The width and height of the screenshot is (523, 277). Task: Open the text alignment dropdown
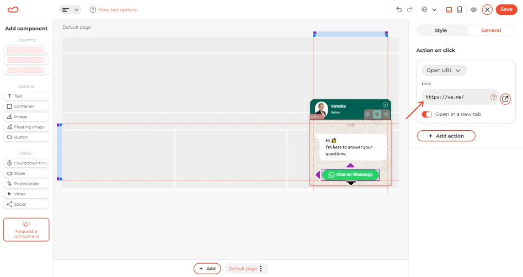point(70,10)
